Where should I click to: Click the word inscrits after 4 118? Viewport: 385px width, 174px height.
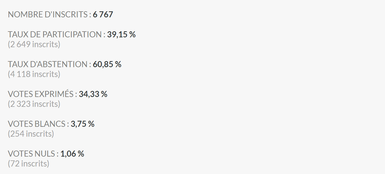[x=45, y=74]
